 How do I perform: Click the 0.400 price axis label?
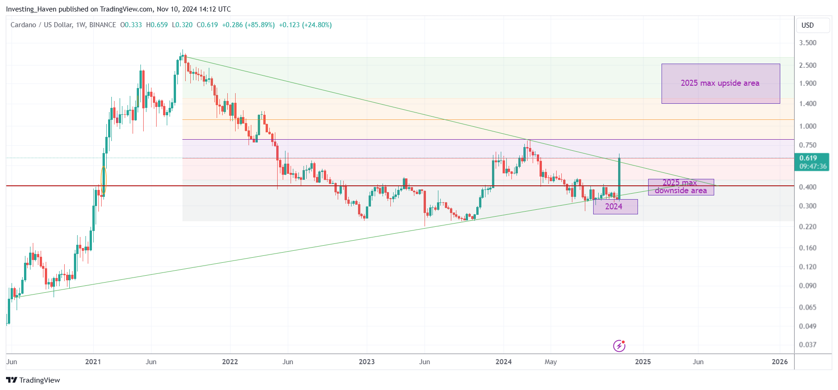[x=808, y=187]
